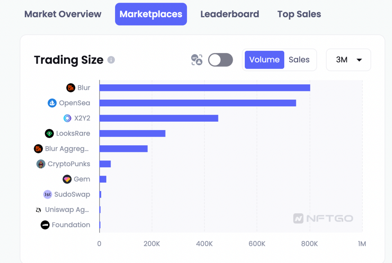Open the 3M time range dropdown
The height and width of the screenshot is (263, 392).
tap(349, 60)
